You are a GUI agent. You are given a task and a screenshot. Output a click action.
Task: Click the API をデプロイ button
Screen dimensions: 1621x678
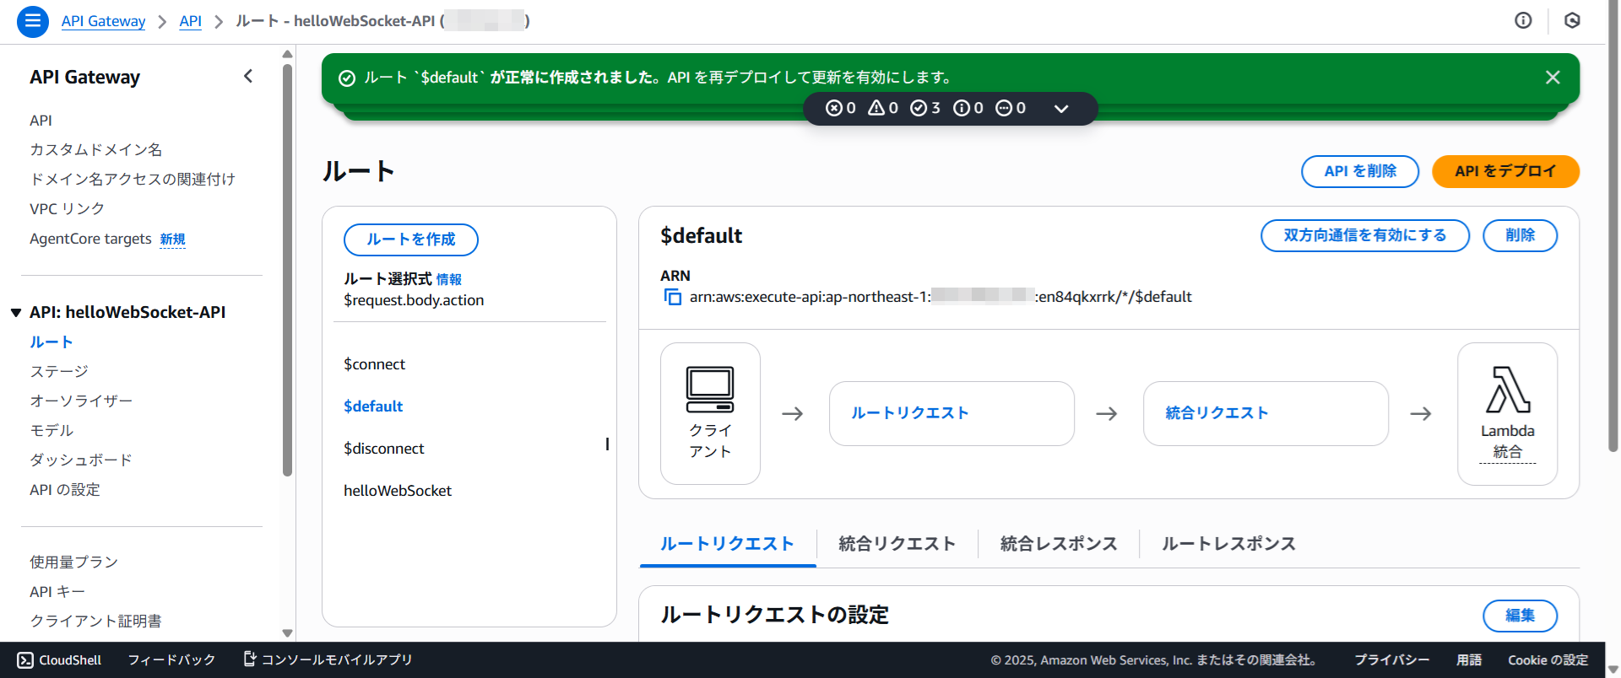[1504, 171]
